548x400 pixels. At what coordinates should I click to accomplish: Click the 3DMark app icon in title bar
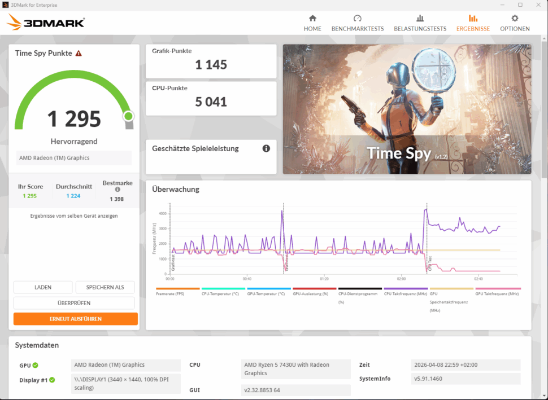coord(5,5)
